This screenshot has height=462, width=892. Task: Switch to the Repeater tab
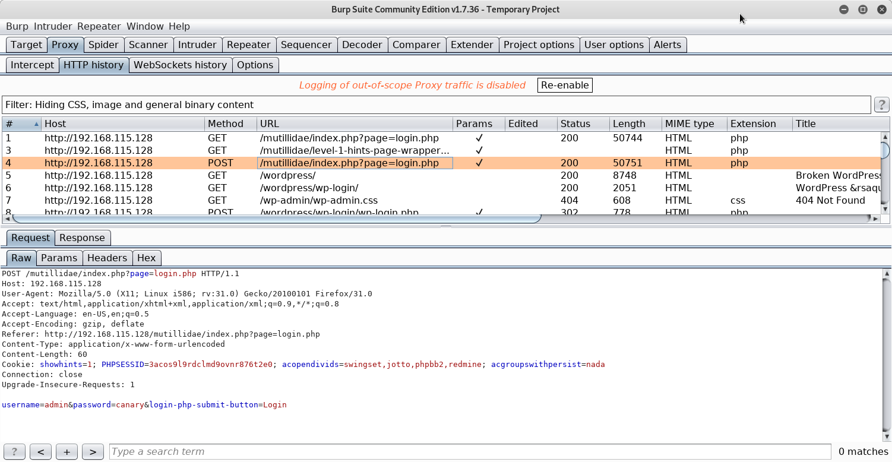[x=249, y=45]
